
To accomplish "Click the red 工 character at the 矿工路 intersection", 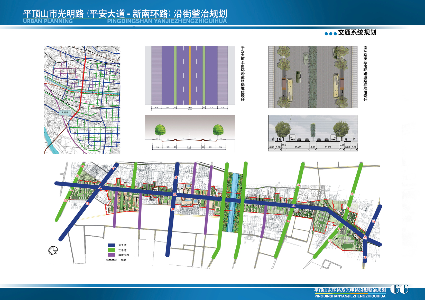I will 100,188.
